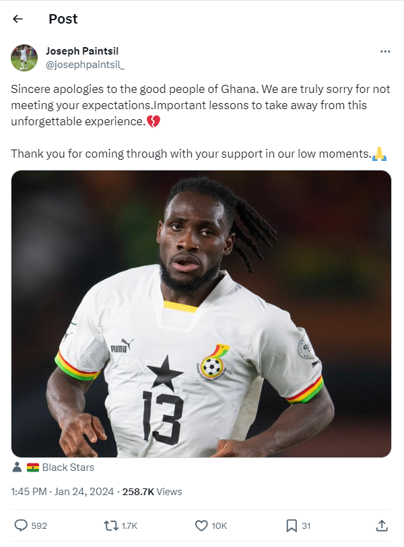The height and width of the screenshot is (547, 404).
Task: Like the post with the heart icon
Action: click(201, 525)
